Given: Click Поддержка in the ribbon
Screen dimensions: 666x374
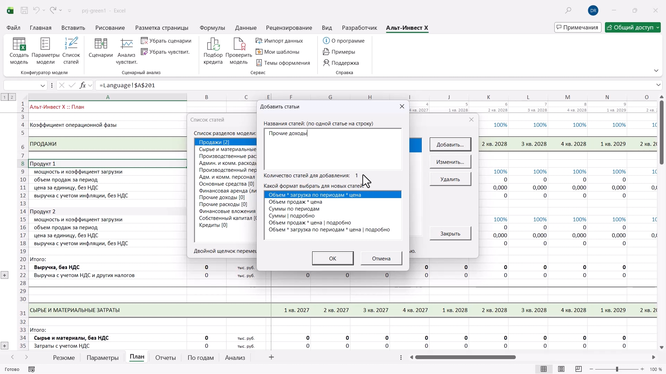Looking at the screenshot, I should pos(341,63).
